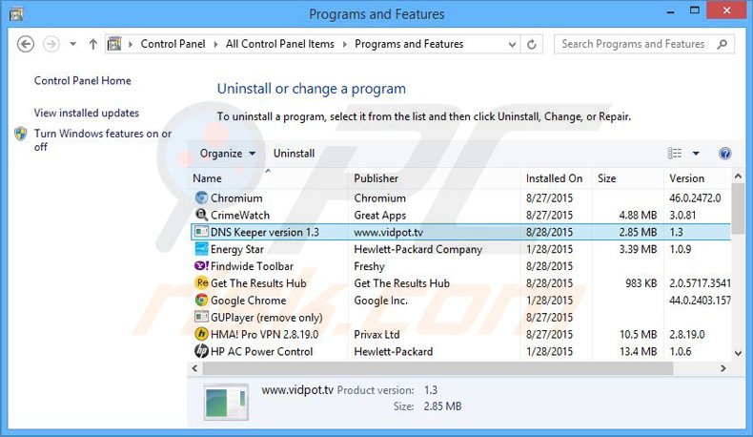Change view using the view icon
The height and width of the screenshot is (437, 753).
675,154
